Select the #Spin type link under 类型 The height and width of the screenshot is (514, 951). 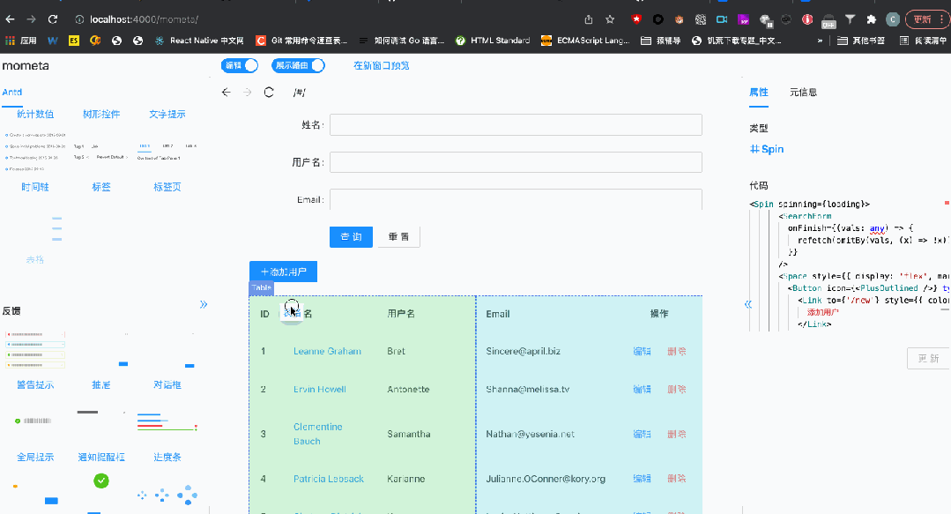[x=766, y=149]
